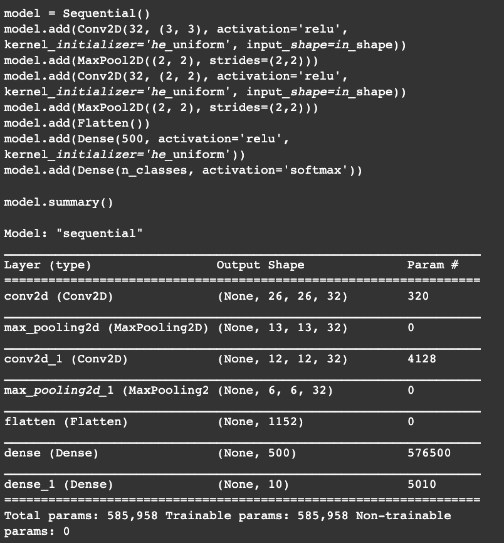Click the dense (Dense) layer row name
Screen dimensions: 504x543
(x=51, y=453)
